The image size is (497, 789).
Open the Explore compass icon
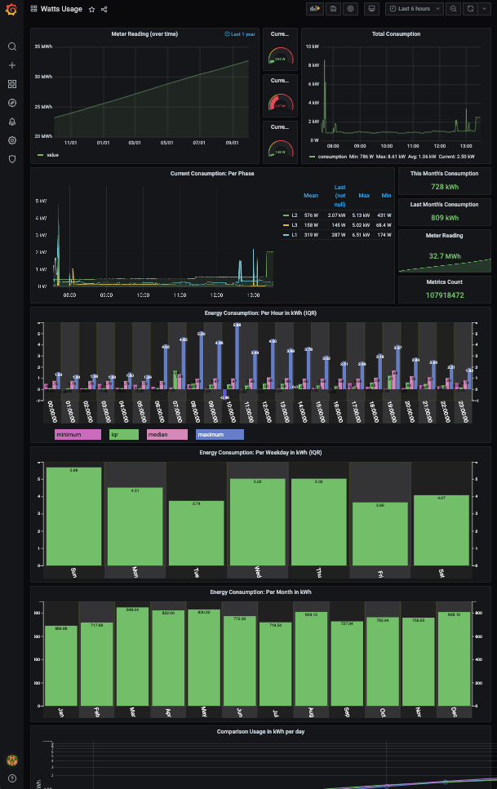[x=12, y=103]
